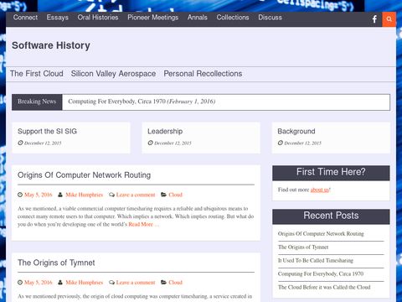The image size is (402, 302).
Task: Click the orange search icon button
Action: pos(389,19)
